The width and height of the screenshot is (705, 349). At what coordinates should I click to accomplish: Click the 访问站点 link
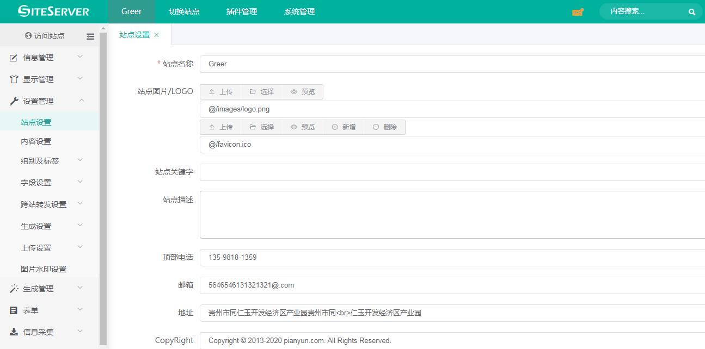point(45,36)
